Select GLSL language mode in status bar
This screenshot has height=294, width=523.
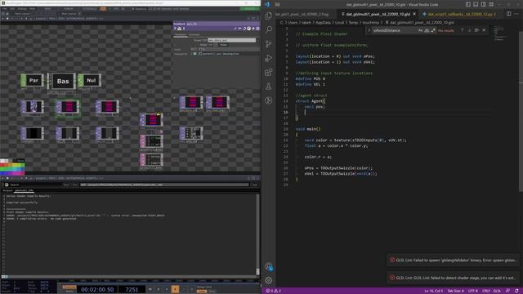coord(497,291)
